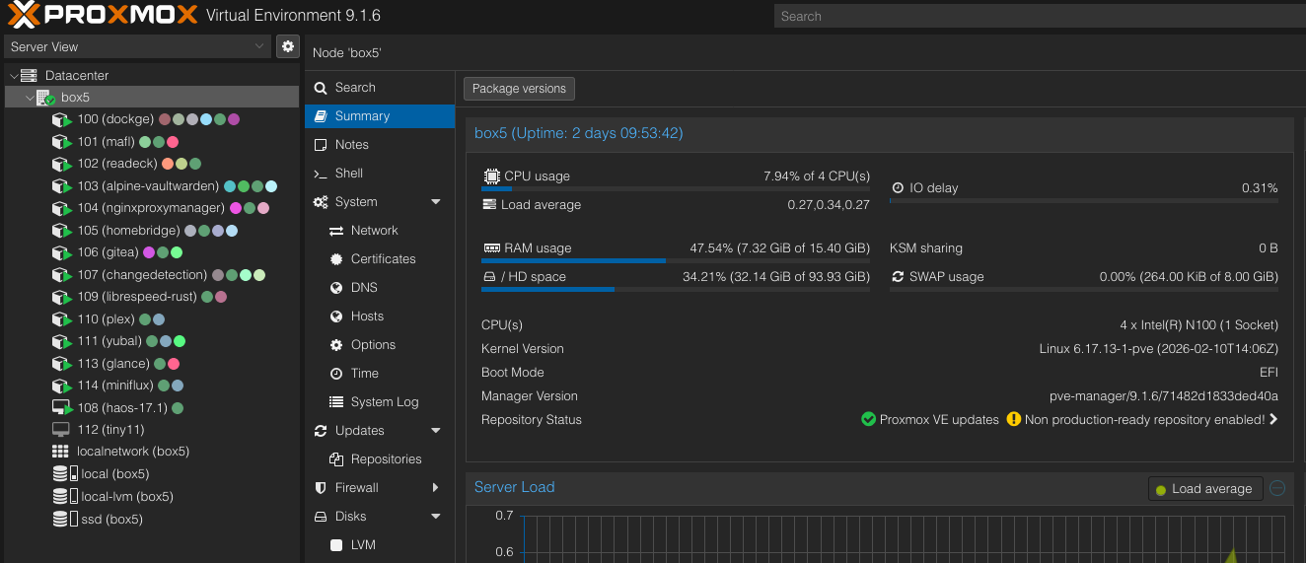Expand the Firewall submenu arrow
The image size is (1306, 563).
[436, 488]
